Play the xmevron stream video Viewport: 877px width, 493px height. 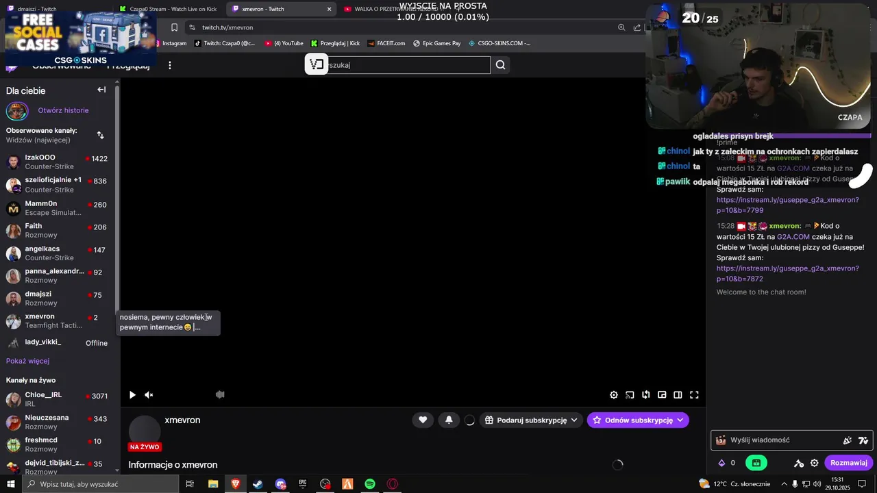point(132,395)
